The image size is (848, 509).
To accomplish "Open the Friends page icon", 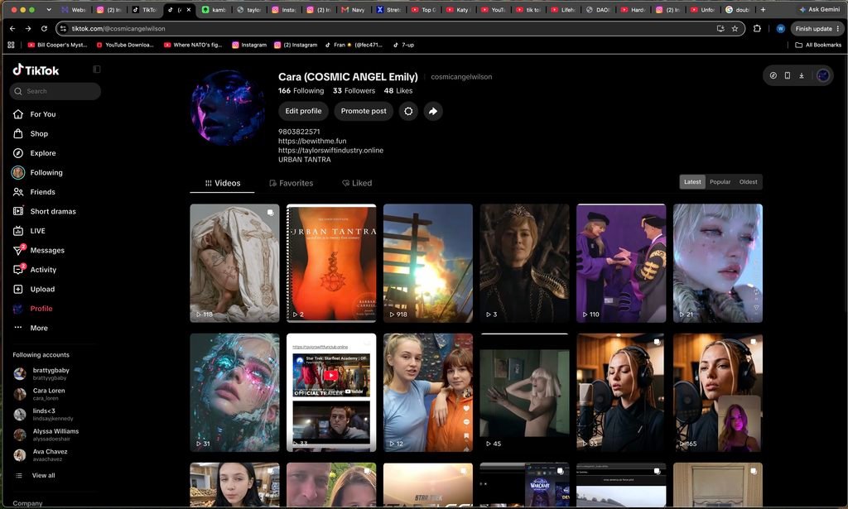I will tap(18, 192).
